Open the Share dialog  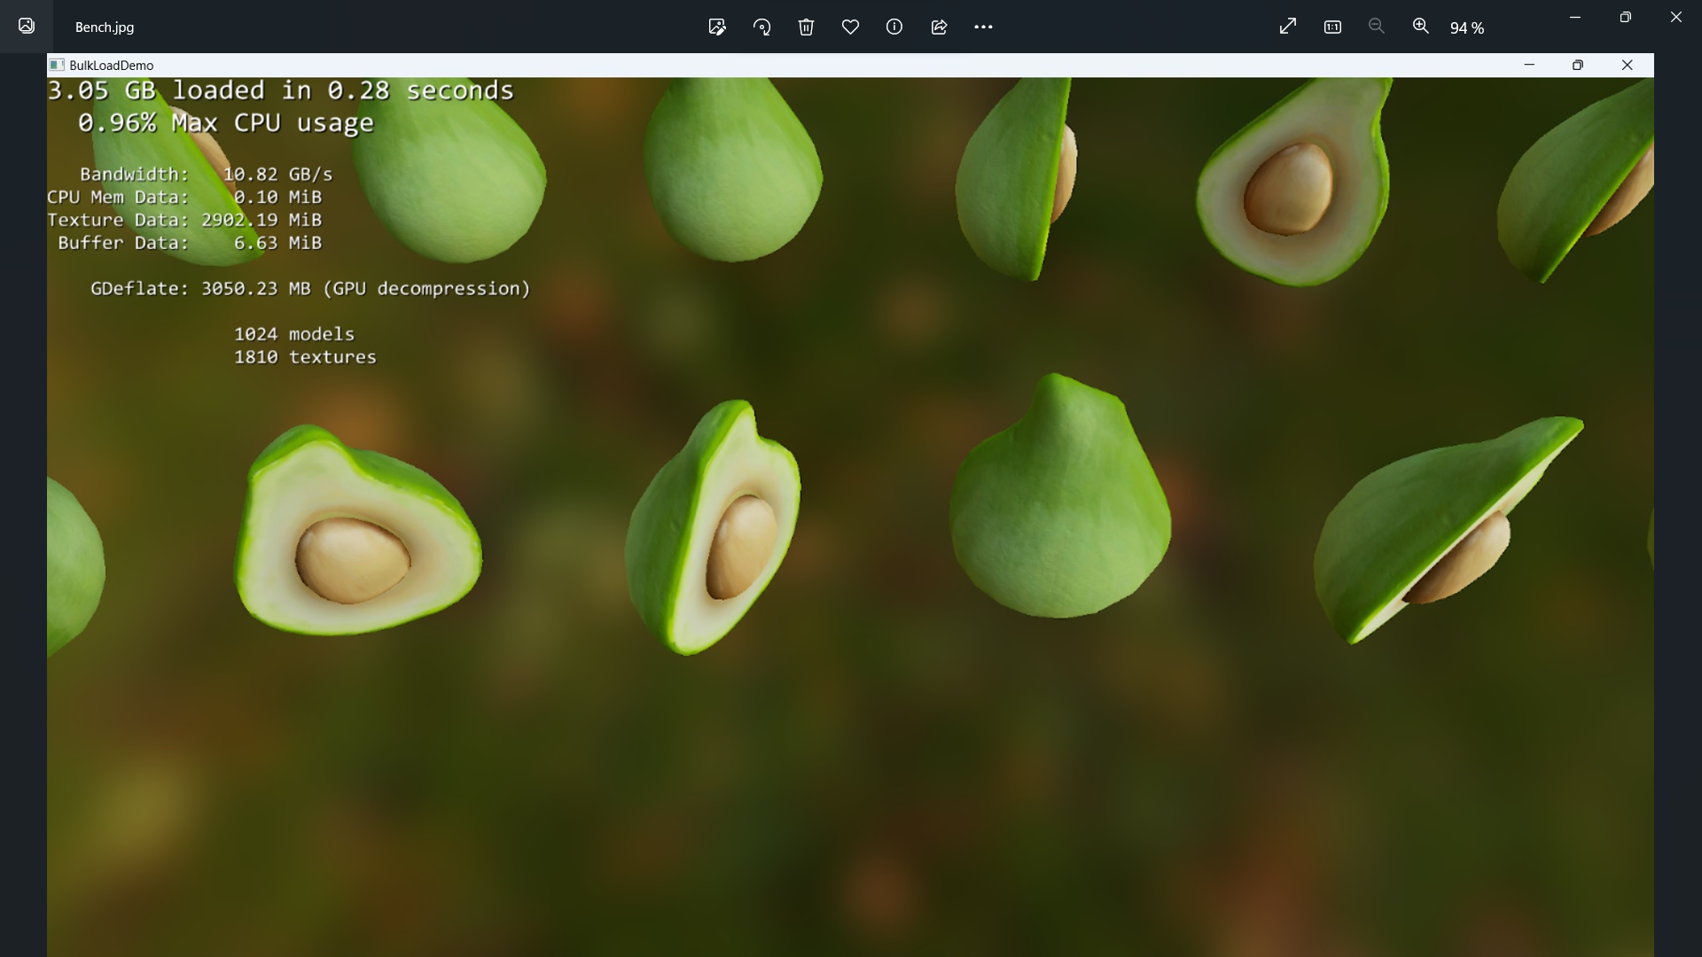939,27
